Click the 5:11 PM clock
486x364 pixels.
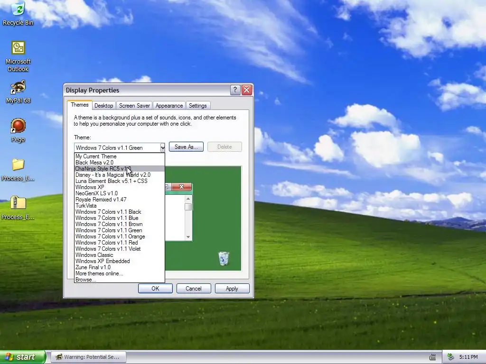[468, 357]
